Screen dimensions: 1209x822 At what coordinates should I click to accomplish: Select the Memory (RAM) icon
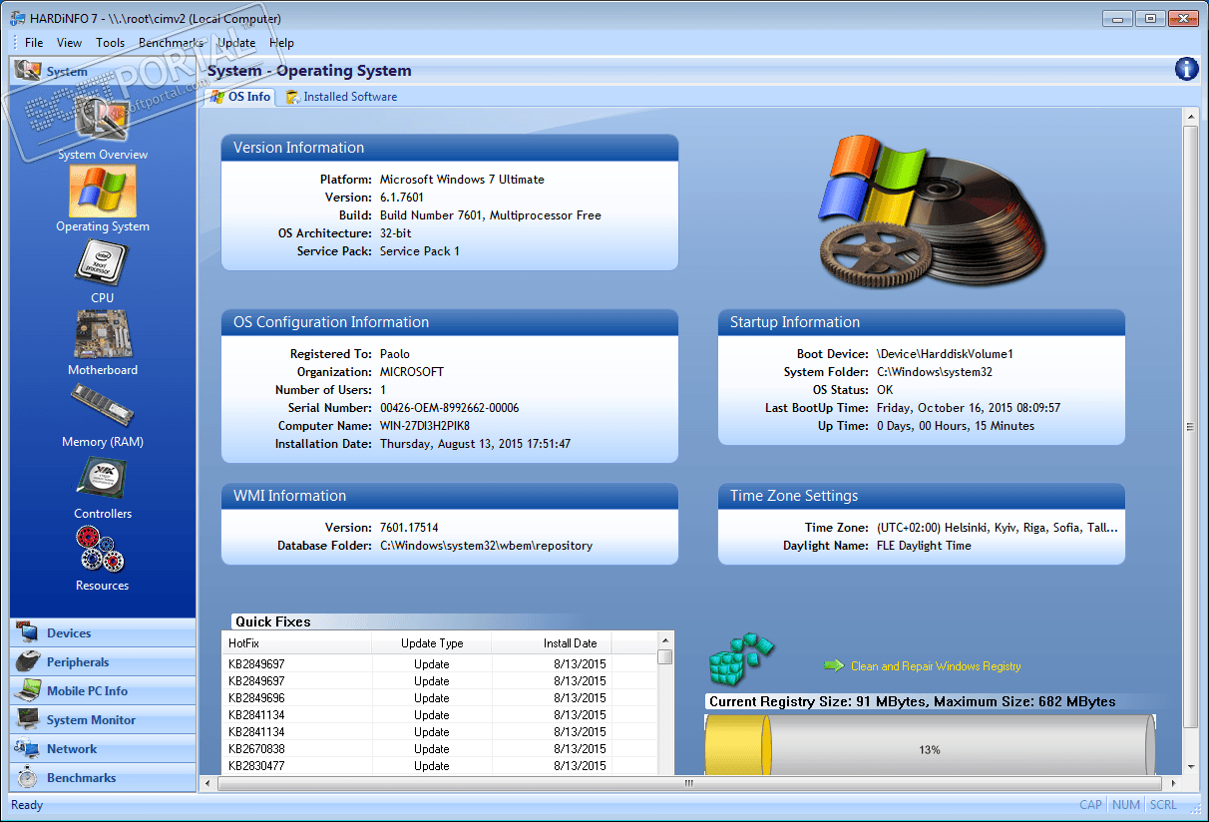(x=102, y=407)
